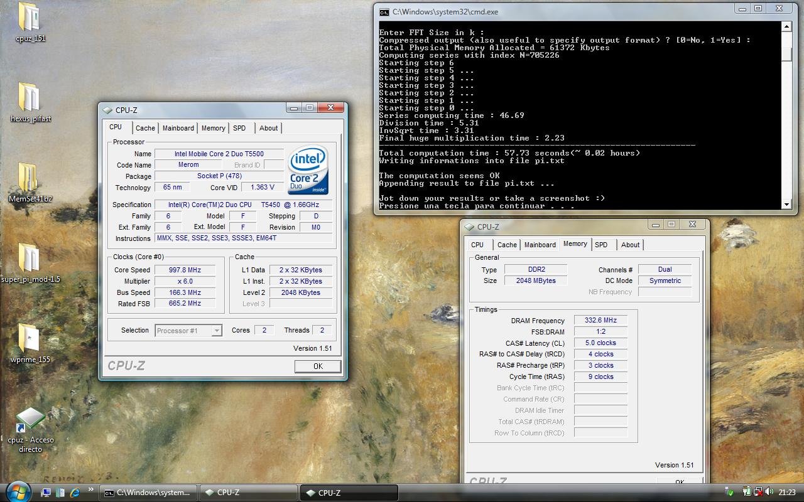Select the hexus_pifast desktop folder
This screenshot has height=502, width=804.
coord(30,102)
